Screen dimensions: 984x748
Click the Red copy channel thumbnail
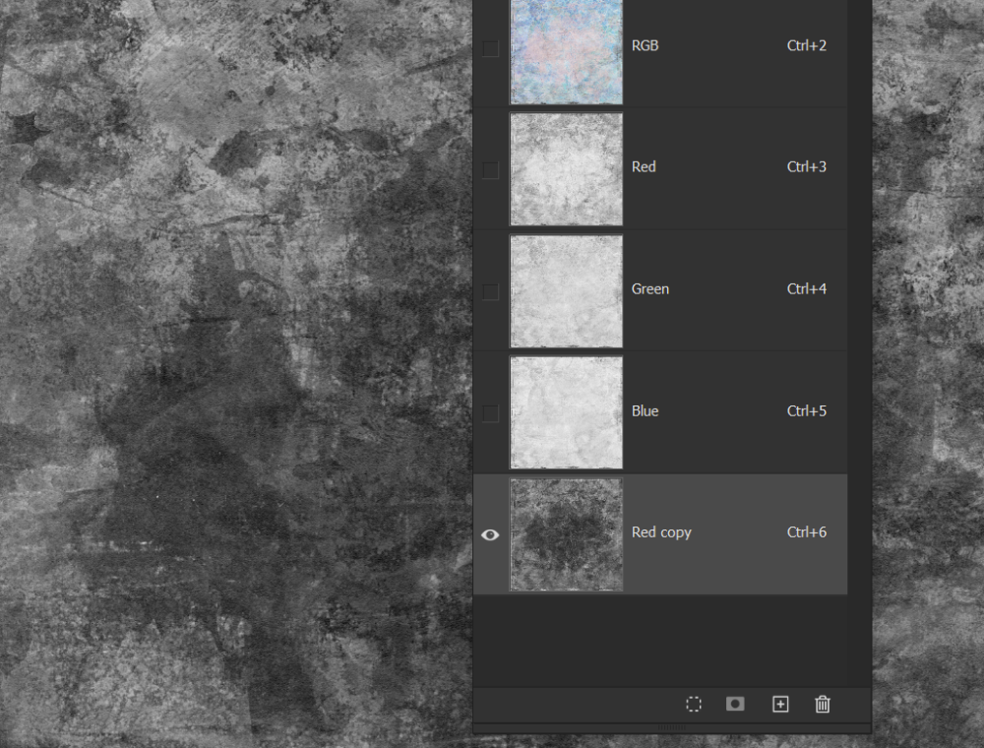(x=566, y=534)
